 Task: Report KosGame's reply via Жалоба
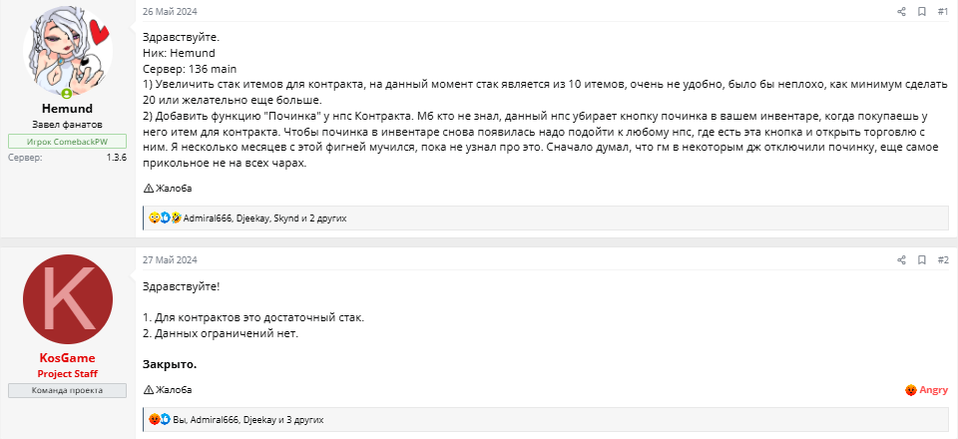click(168, 390)
